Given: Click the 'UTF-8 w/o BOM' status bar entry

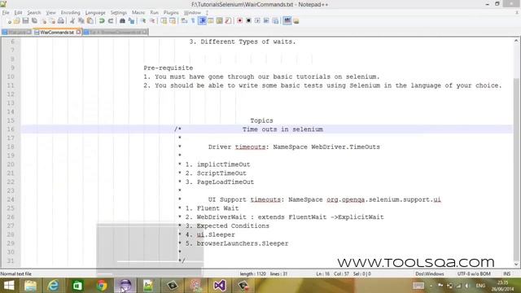Looking at the screenshot, I should (474, 274).
